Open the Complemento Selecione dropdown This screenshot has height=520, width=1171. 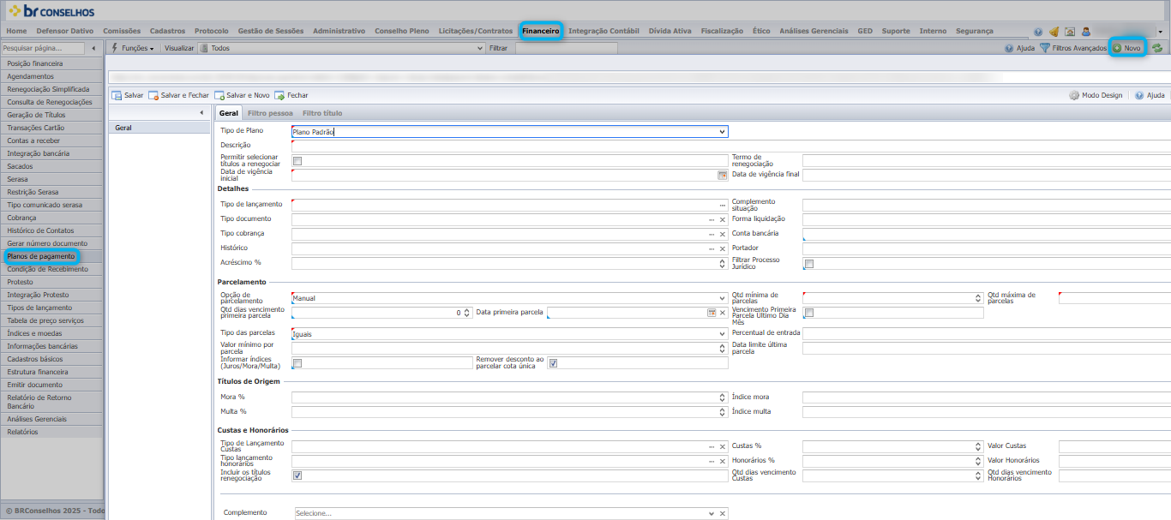tap(712, 513)
